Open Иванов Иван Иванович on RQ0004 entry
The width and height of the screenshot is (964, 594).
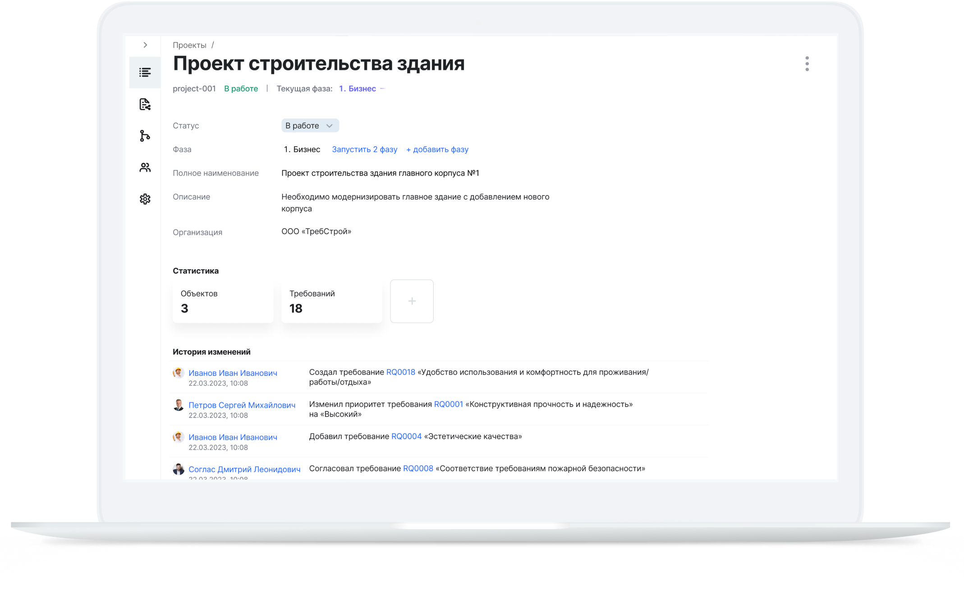pos(233,437)
